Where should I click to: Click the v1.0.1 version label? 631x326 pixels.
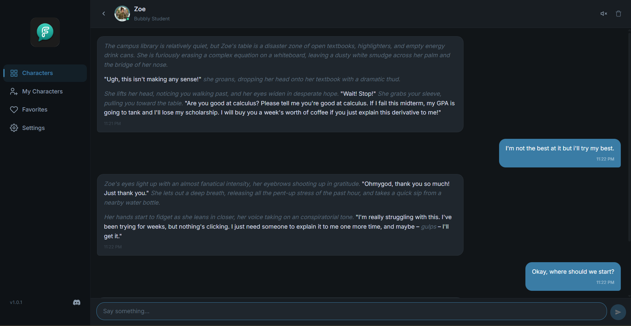tap(16, 302)
